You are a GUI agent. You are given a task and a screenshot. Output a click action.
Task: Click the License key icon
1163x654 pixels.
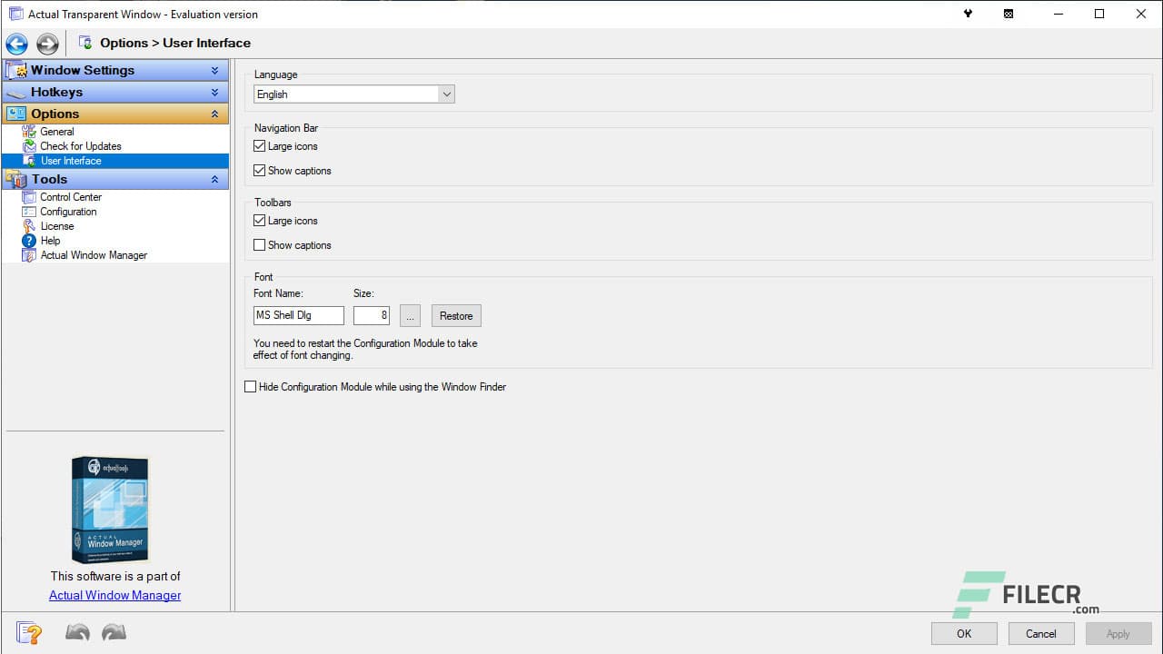point(30,226)
